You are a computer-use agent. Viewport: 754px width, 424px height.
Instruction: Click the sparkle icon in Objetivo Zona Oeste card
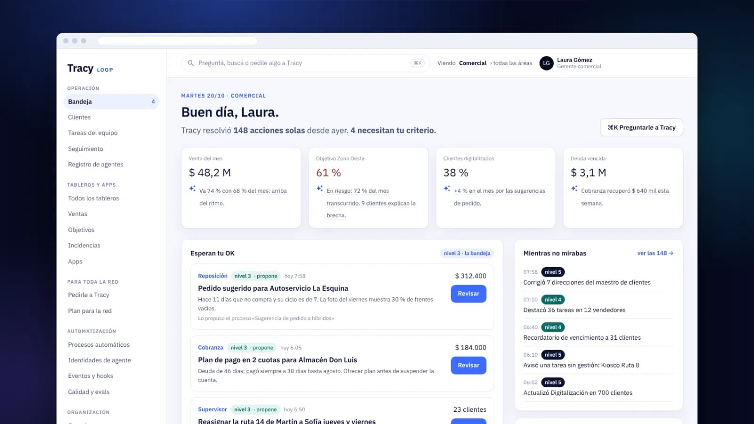click(320, 188)
